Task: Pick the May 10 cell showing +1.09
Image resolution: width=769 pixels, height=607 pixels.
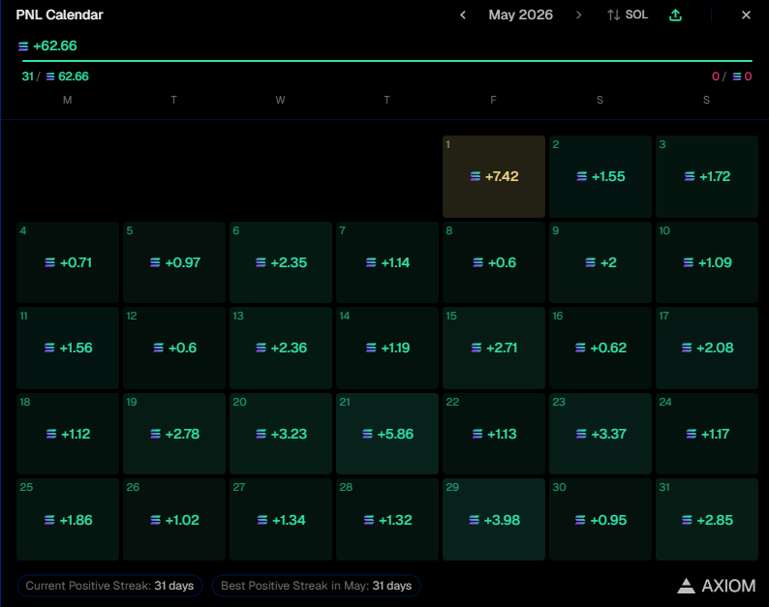Action: click(707, 262)
